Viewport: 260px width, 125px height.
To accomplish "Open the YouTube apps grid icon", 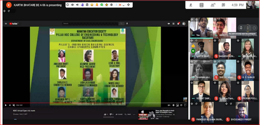I will pos(174,24).
